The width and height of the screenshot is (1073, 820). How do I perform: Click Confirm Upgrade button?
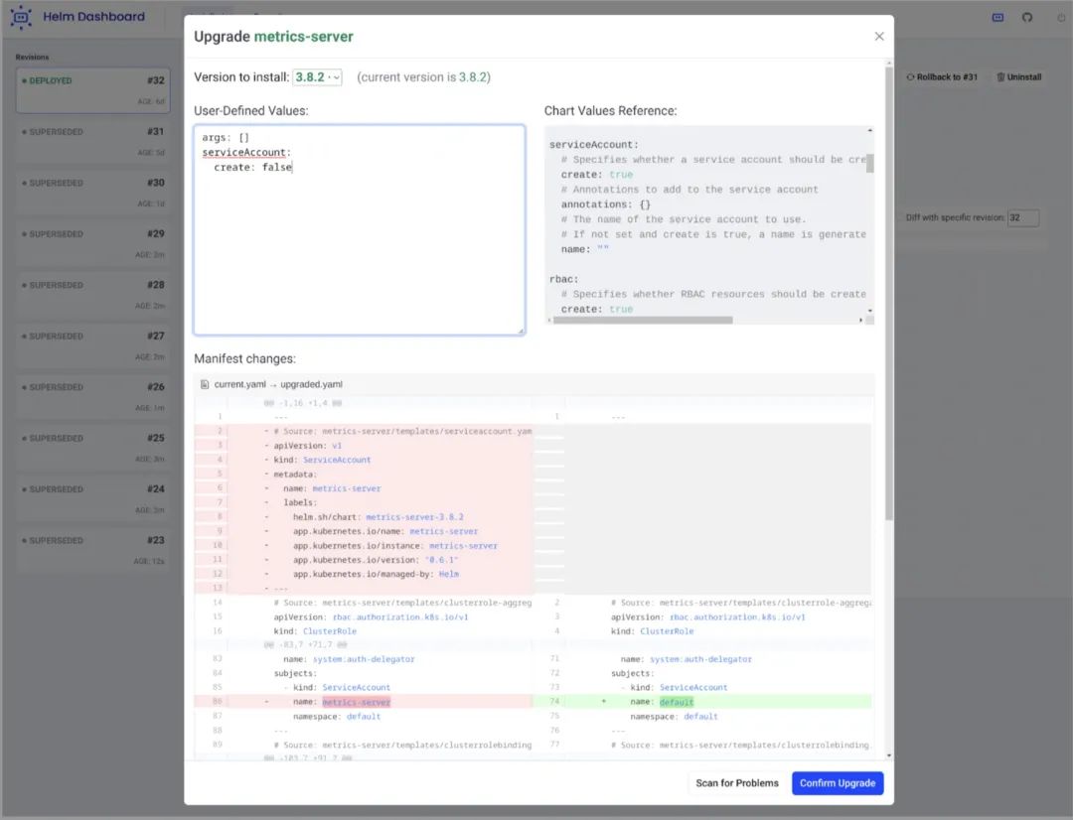pos(838,783)
